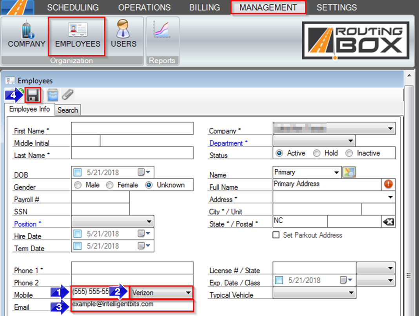Click the map icon beside Name dropdown
The image size is (419, 316).
coord(348,172)
